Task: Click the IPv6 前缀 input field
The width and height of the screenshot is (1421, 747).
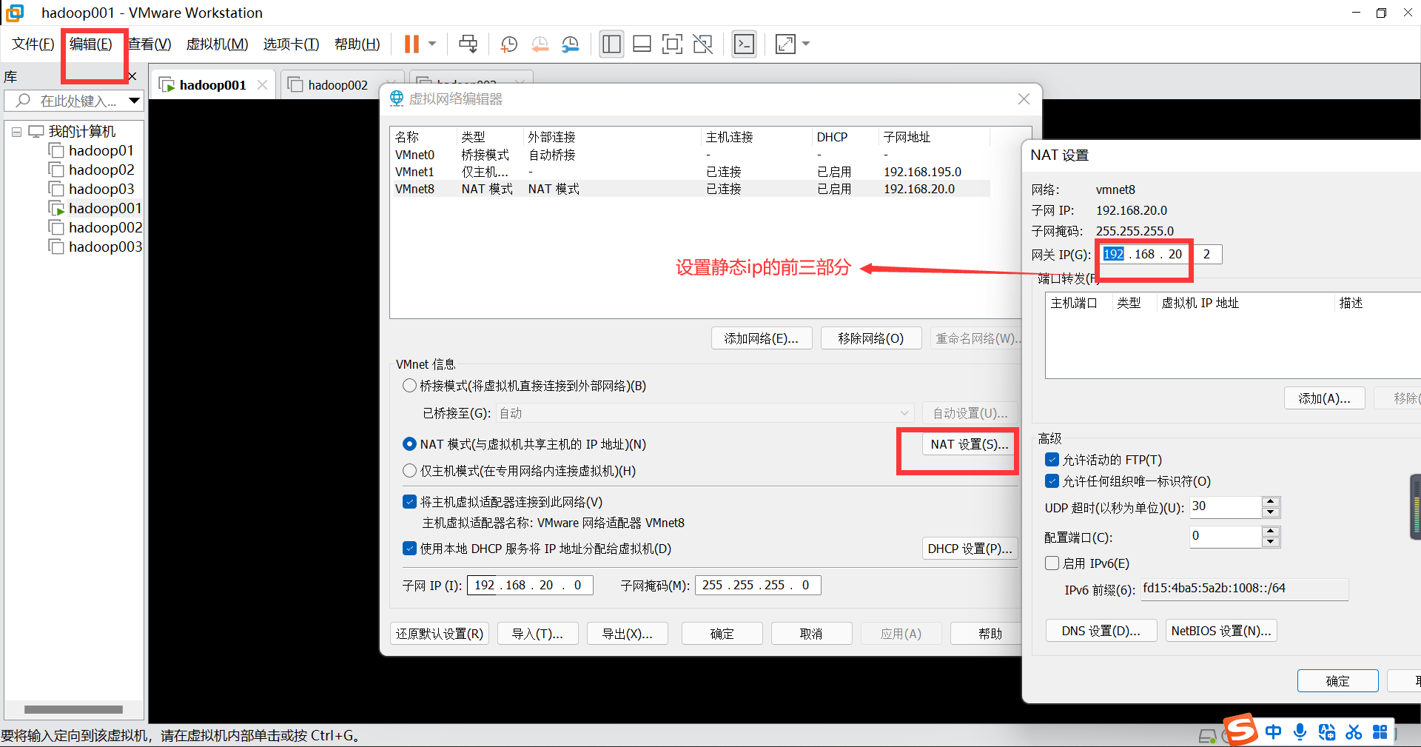Action: coord(1244,589)
